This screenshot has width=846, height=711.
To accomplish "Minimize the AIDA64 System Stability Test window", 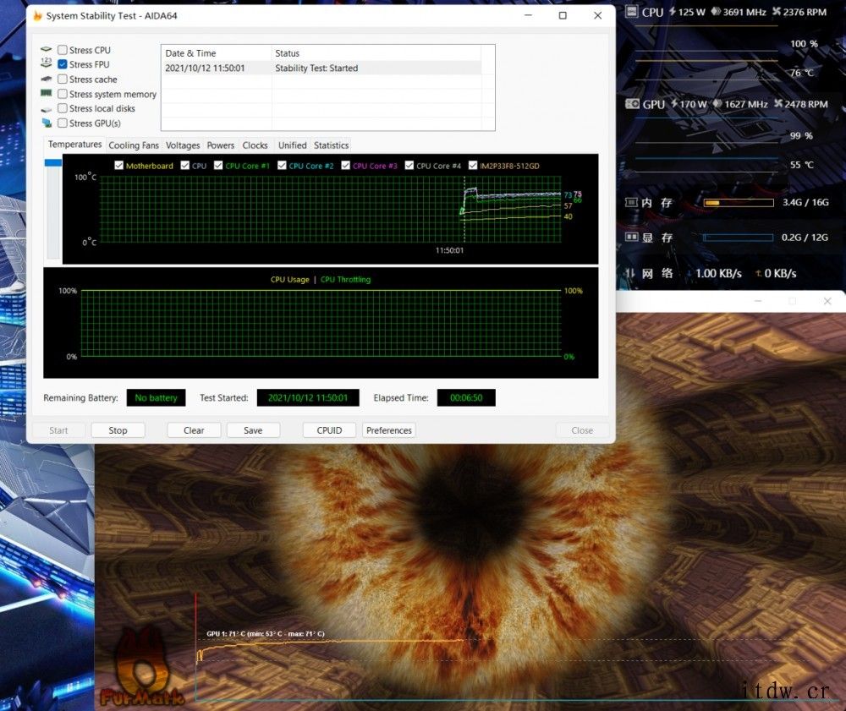I will (x=528, y=15).
